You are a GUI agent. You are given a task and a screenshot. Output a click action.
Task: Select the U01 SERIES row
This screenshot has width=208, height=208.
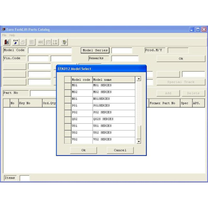coord(100,127)
